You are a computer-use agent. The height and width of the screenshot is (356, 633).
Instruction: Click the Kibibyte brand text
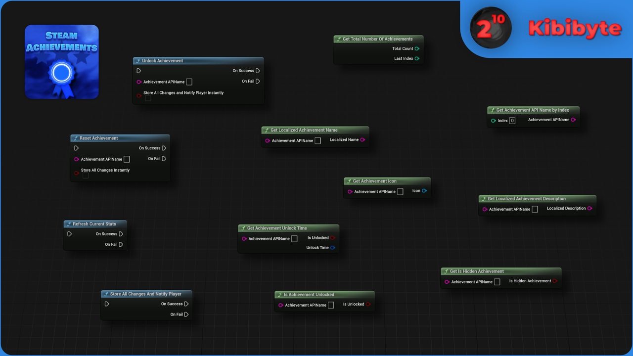[574, 28]
